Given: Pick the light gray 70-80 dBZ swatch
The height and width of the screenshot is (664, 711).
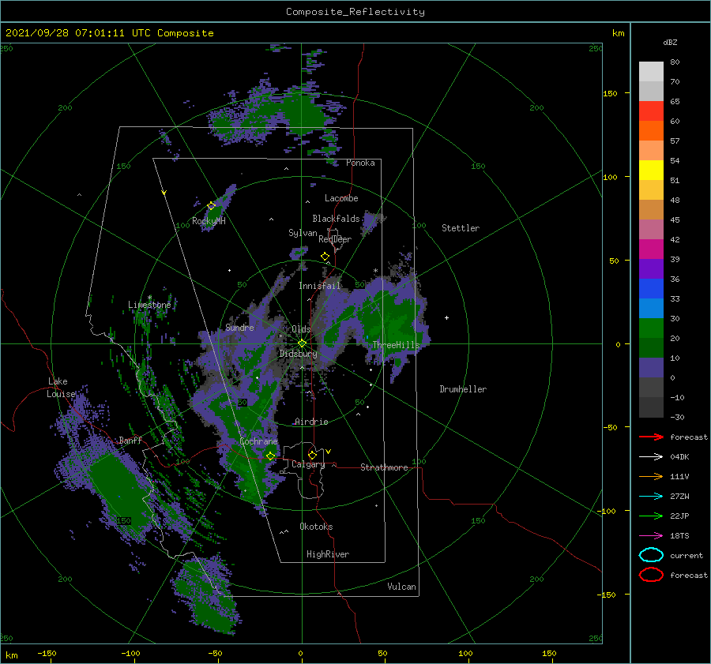Looking at the screenshot, I should point(651,72).
